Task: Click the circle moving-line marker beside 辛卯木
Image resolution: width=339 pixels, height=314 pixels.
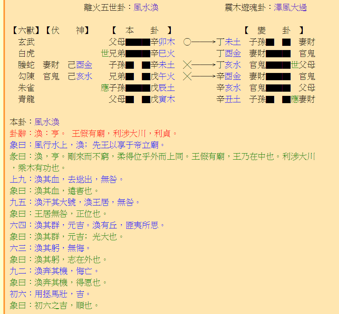Action: (x=187, y=42)
